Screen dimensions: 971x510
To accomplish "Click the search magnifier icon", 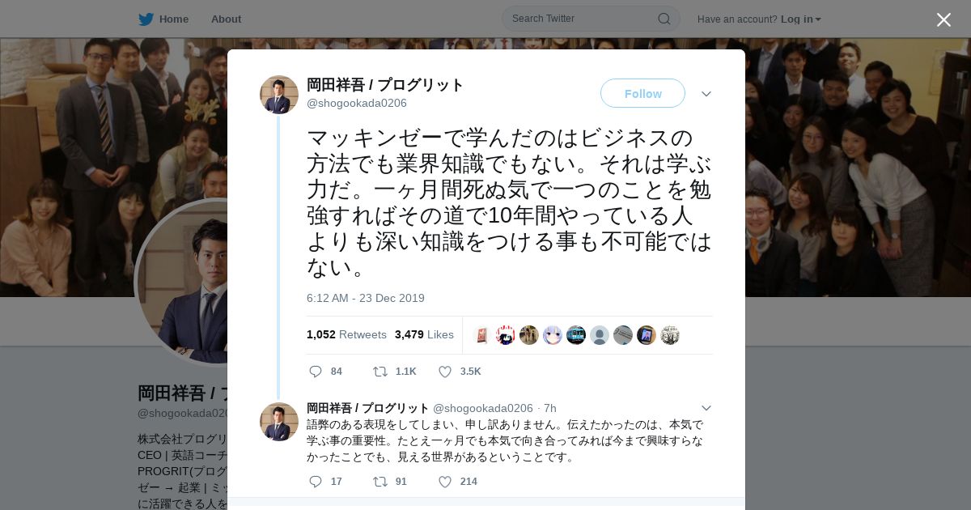I will [664, 19].
